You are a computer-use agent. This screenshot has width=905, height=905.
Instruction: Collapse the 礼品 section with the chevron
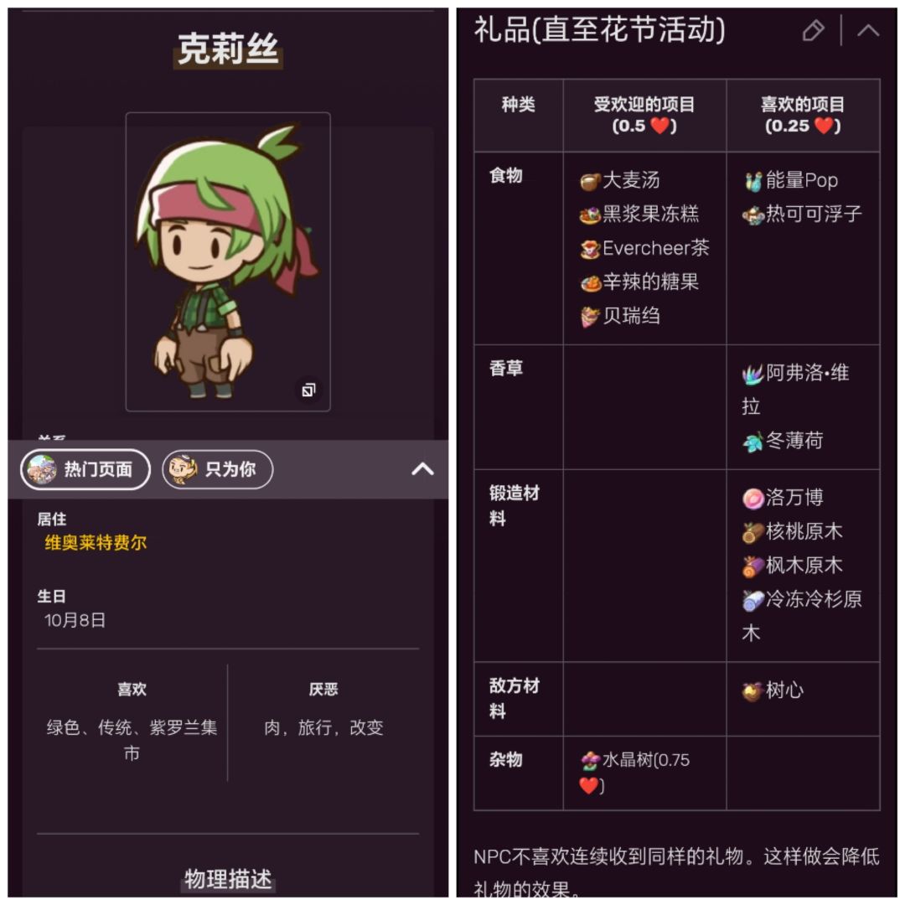(867, 31)
